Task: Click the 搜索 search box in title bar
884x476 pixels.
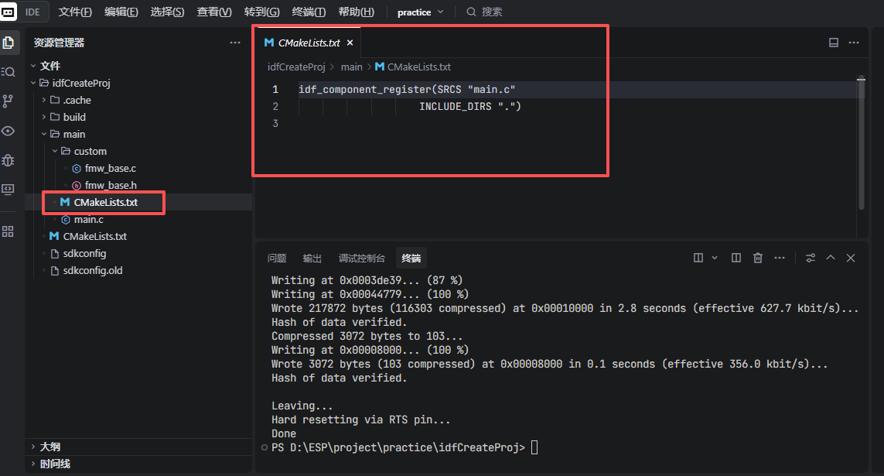Action: [x=484, y=12]
